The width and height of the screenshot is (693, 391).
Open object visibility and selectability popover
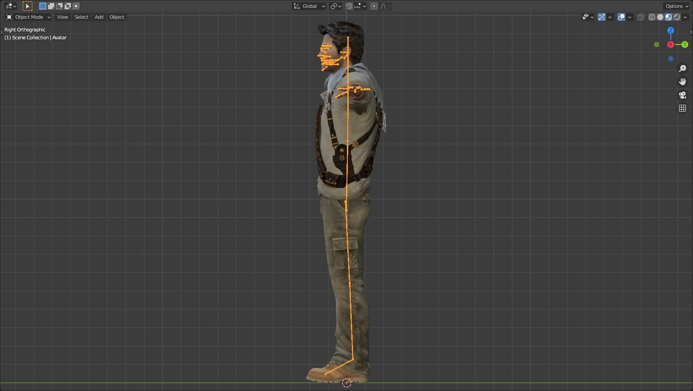(588, 17)
